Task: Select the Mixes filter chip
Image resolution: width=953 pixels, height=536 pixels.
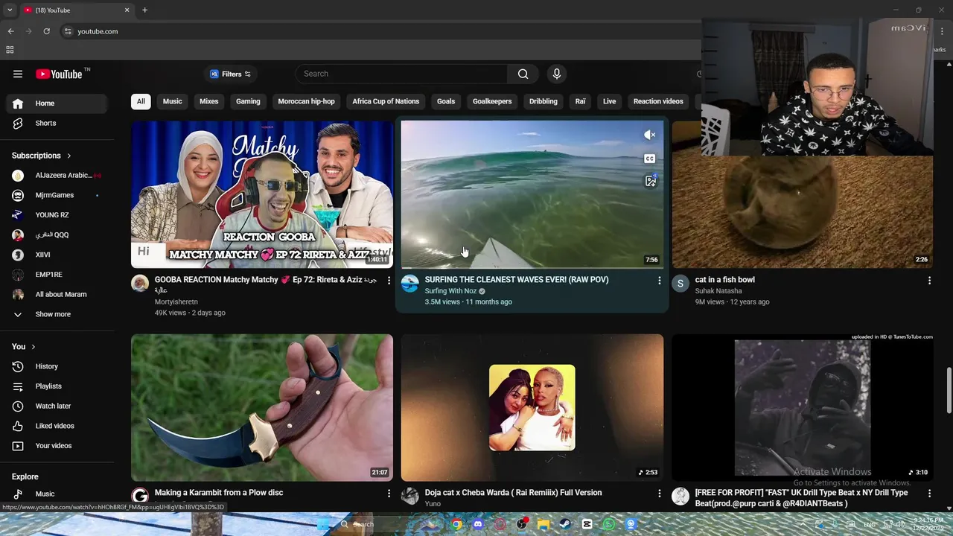Action: tap(208, 101)
